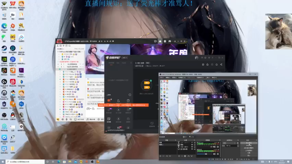The height and width of the screenshot is (164, 292).
Task: Toggle lock of display capture source in OBS
Action: pyautogui.click(x=195, y=149)
